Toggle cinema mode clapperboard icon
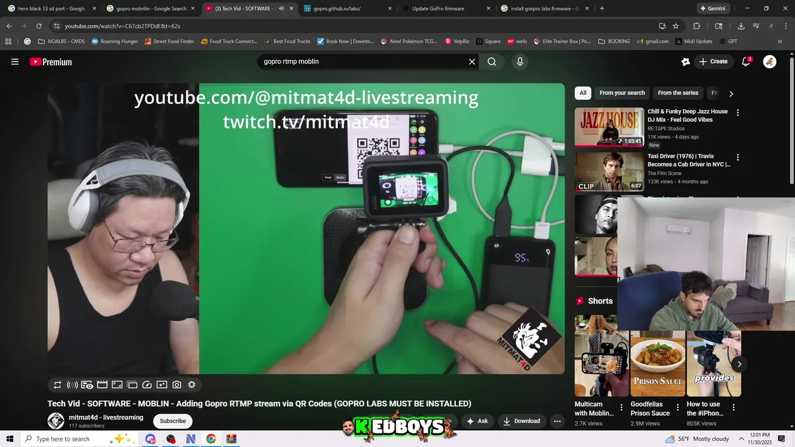 [102, 385]
